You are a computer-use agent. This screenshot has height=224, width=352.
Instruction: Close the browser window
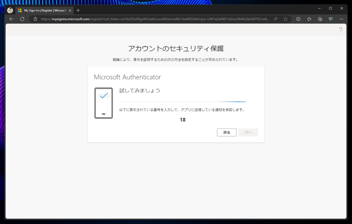tap(342, 8)
